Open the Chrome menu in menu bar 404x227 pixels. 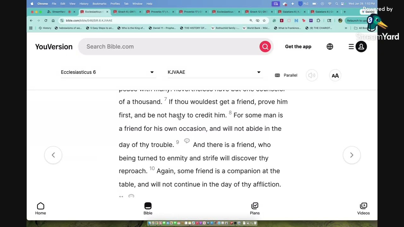tap(43, 4)
